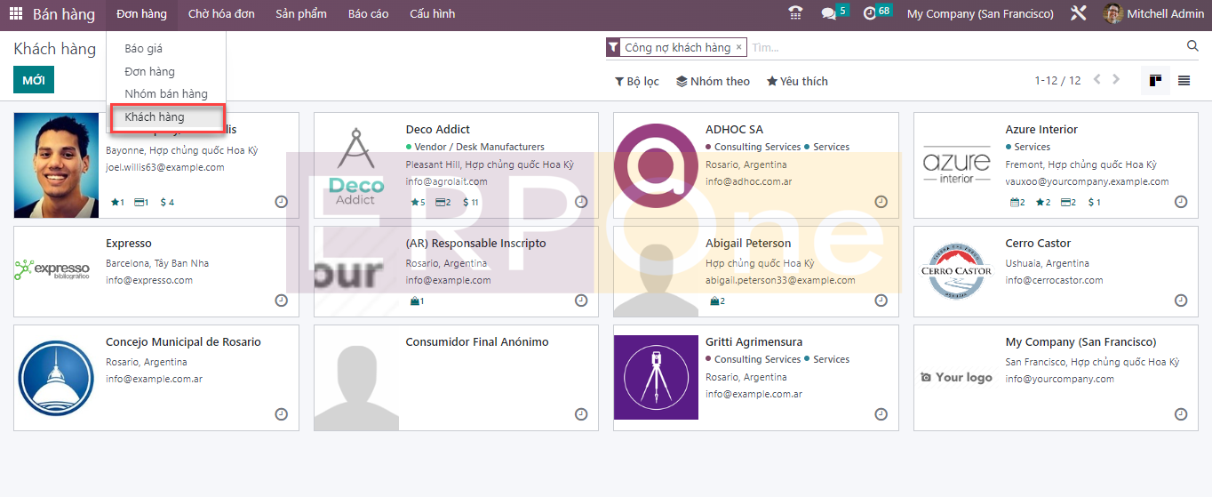The image size is (1212, 497).
Task: Open the chat messages icon with badge 5
Action: [829, 13]
